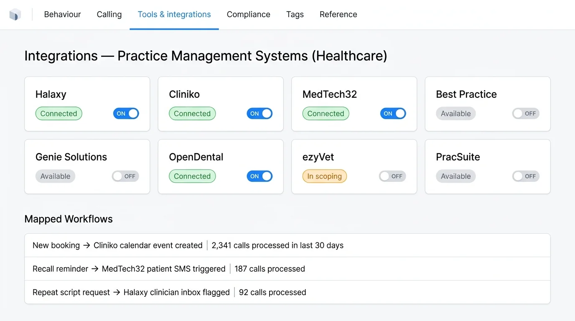
Task: Turn off the Halaxy integration toggle
Action: [x=126, y=113]
